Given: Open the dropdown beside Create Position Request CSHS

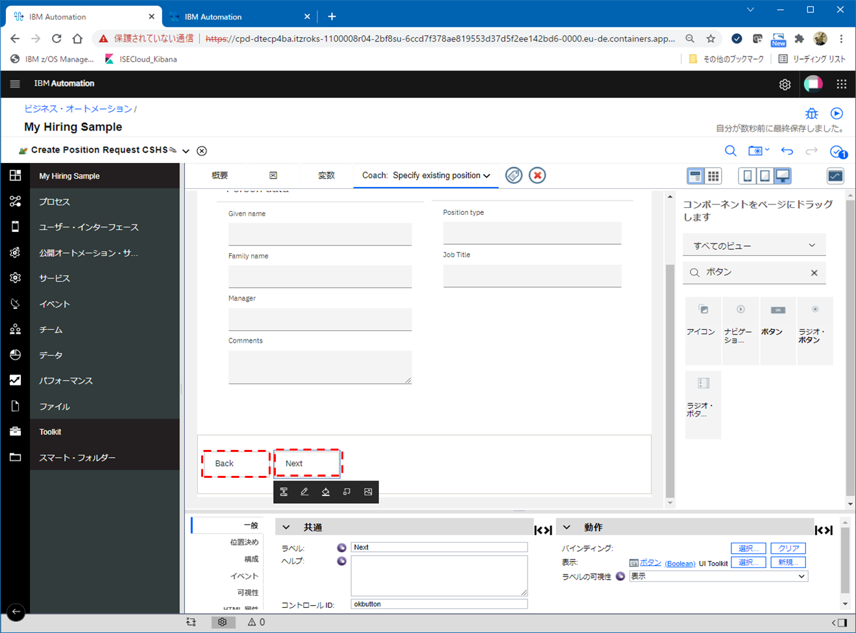Looking at the screenshot, I should tap(186, 151).
